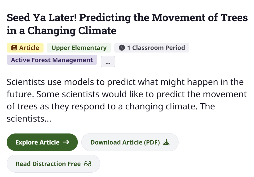Screen dimensions: 254x177
Task: Click the newspaper icon in the Article tag
Action: point(14,48)
